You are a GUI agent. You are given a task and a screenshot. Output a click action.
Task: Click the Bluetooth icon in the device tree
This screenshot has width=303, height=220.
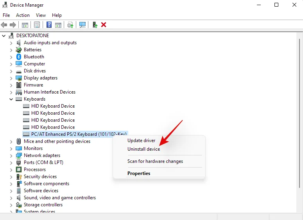coord(19,57)
